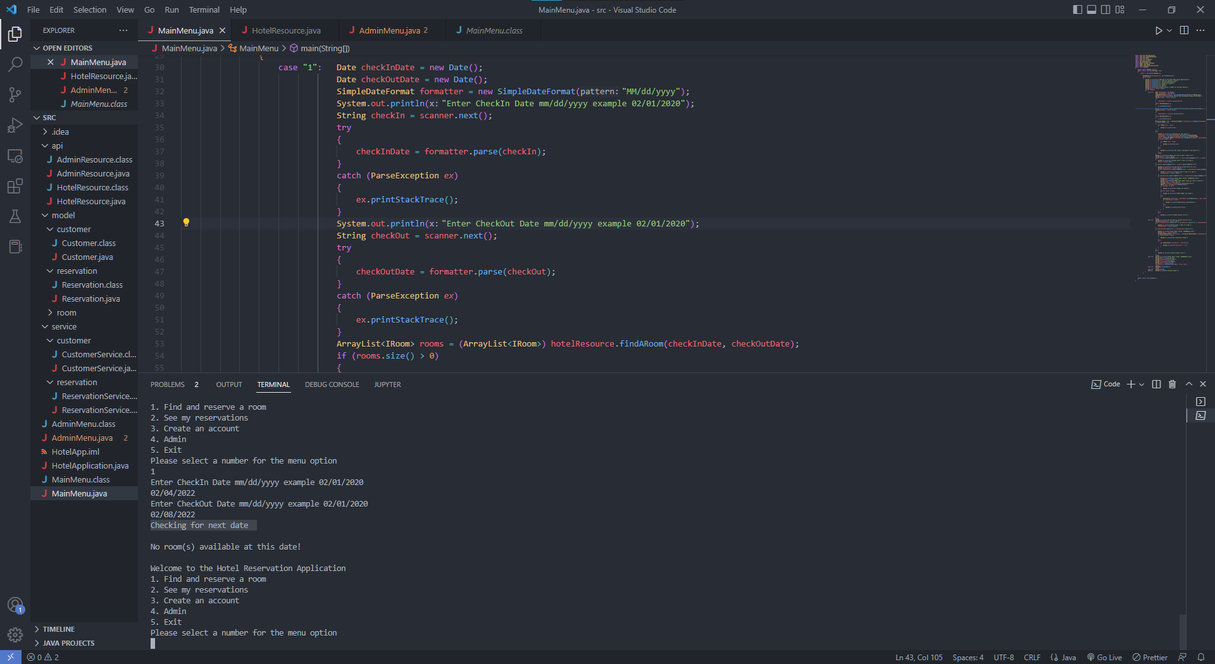
Task: Kill terminal with trash icon
Action: pyautogui.click(x=1172, y=384)
